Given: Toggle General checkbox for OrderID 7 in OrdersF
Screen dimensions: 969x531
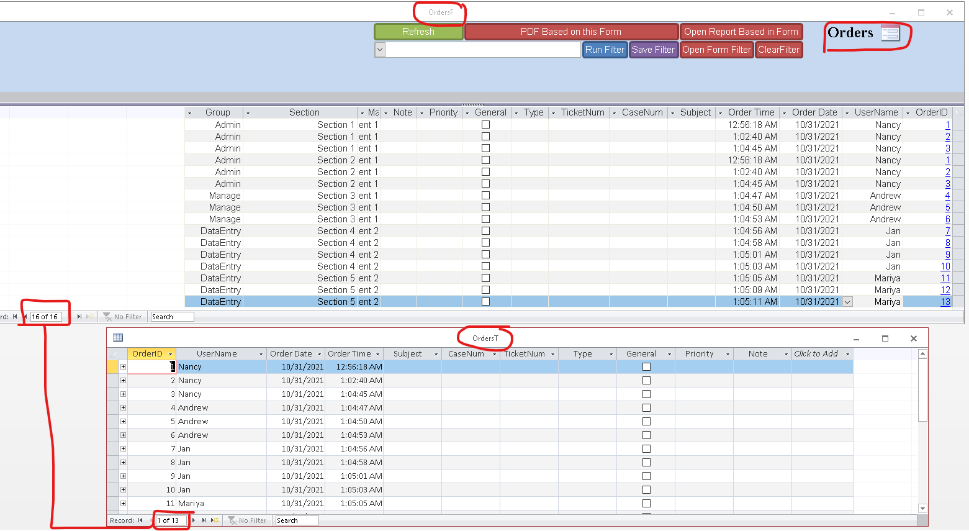Looking at the screenshot, I should [485, 231].
